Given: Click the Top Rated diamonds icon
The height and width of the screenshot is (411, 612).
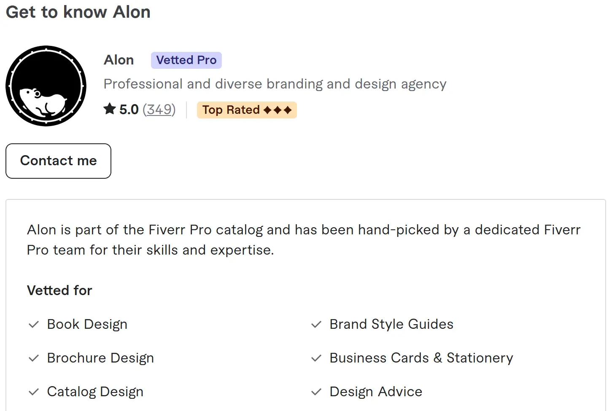Looking at the screenshot, I should [278, 110].
